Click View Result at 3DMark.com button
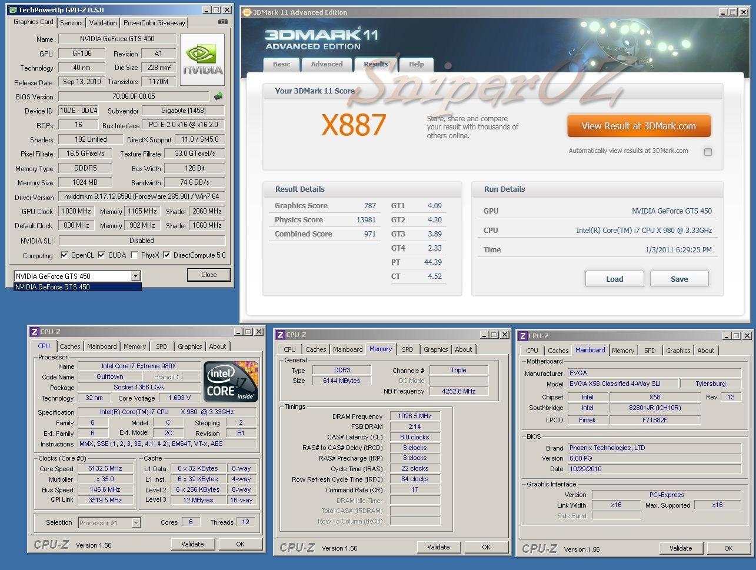Image resolution: width=756 pixels, height=570 pixels. point(639,126)
